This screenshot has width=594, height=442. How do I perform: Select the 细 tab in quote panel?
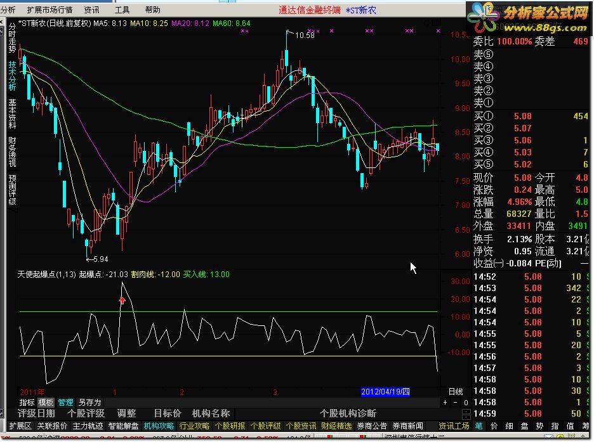[509, 426]
